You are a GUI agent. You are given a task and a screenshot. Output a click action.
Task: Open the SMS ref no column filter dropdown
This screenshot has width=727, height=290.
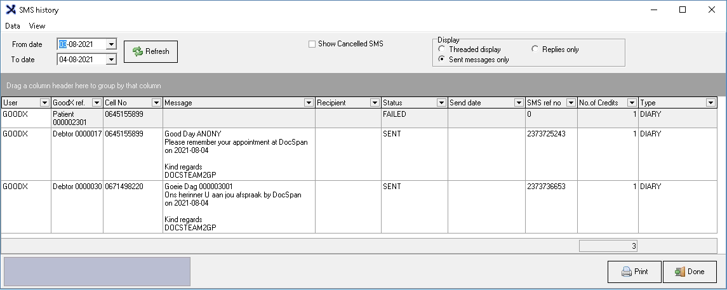tap(571, 103)
